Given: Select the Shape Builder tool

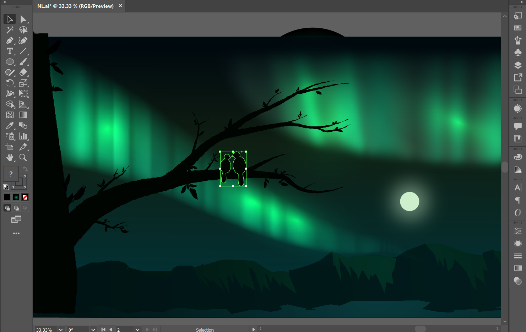Looking at the screenshot, I should coord(10,104).
